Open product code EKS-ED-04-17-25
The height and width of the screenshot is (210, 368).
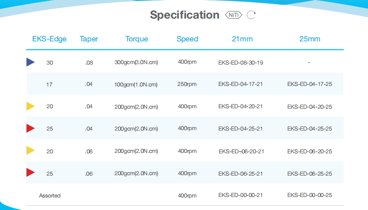point(309,85)
